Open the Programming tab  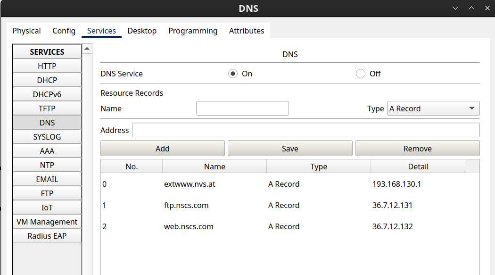pyautogui.click(x=193, y=31)
